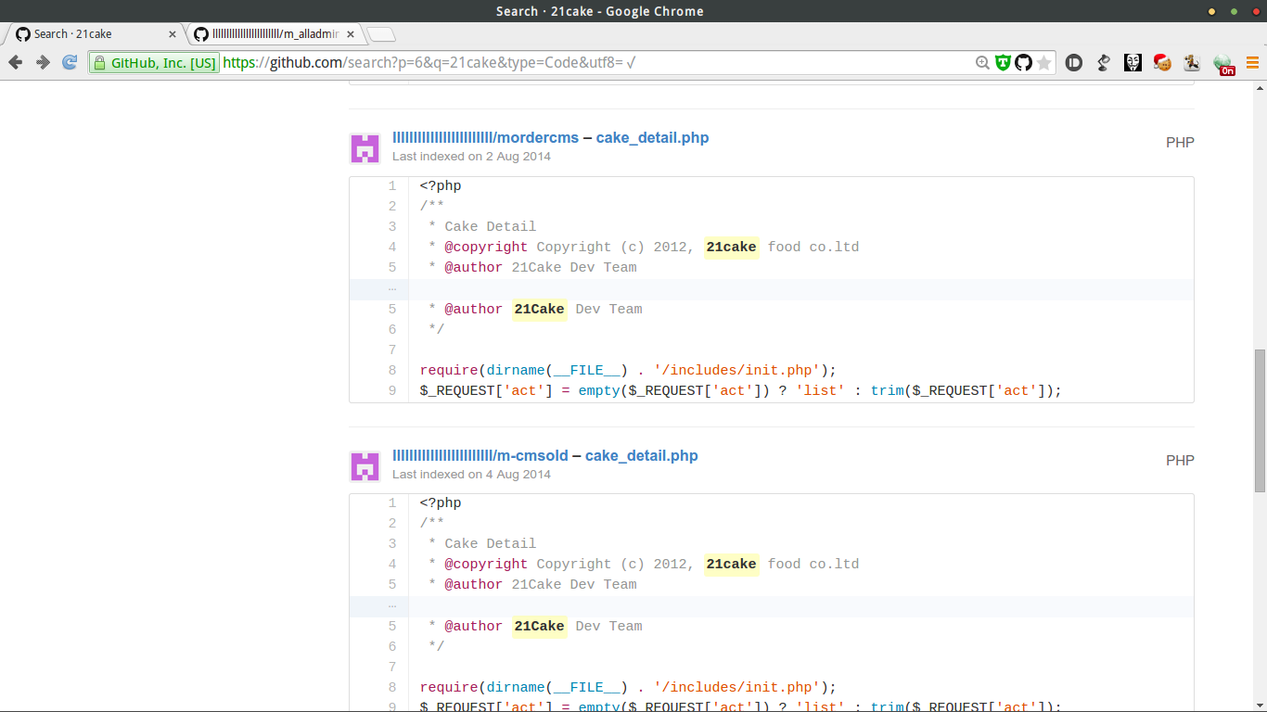Click the scrollbar up arrow
The image size is (1267, 712).
pyautogui.click(x=1259, y=87)
